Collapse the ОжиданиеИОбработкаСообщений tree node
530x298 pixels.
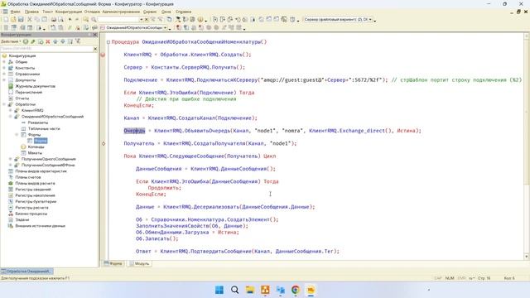pos(11,117)
